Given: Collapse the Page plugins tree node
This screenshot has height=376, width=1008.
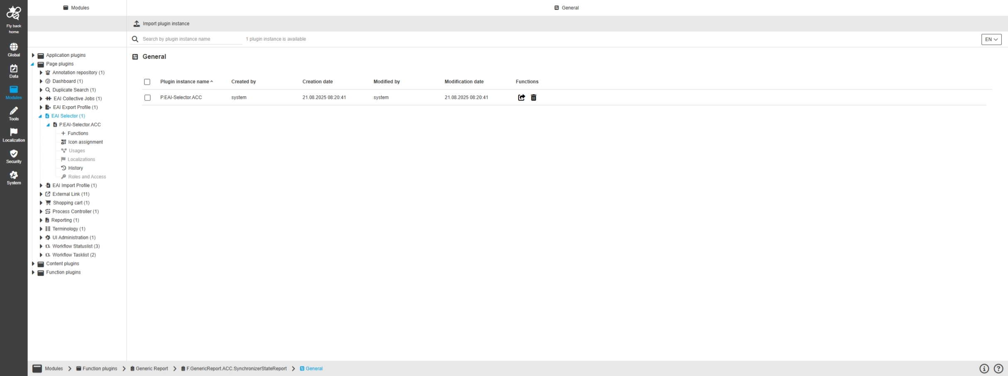Looking at the screenshot, I should coord(33,64).
